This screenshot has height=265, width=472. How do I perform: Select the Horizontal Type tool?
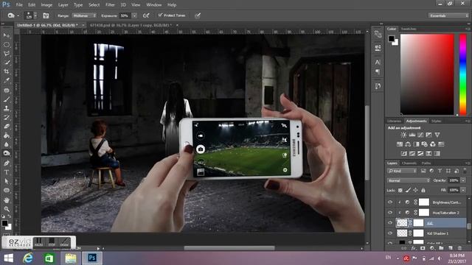tap(7, 172)
